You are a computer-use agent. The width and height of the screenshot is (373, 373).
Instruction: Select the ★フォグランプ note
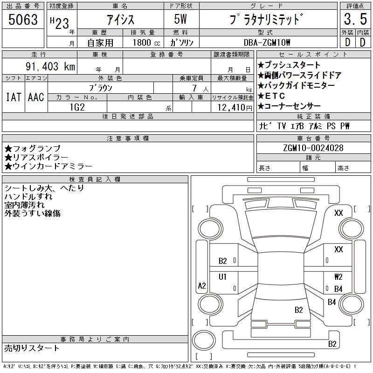click(x=33, y=149)
